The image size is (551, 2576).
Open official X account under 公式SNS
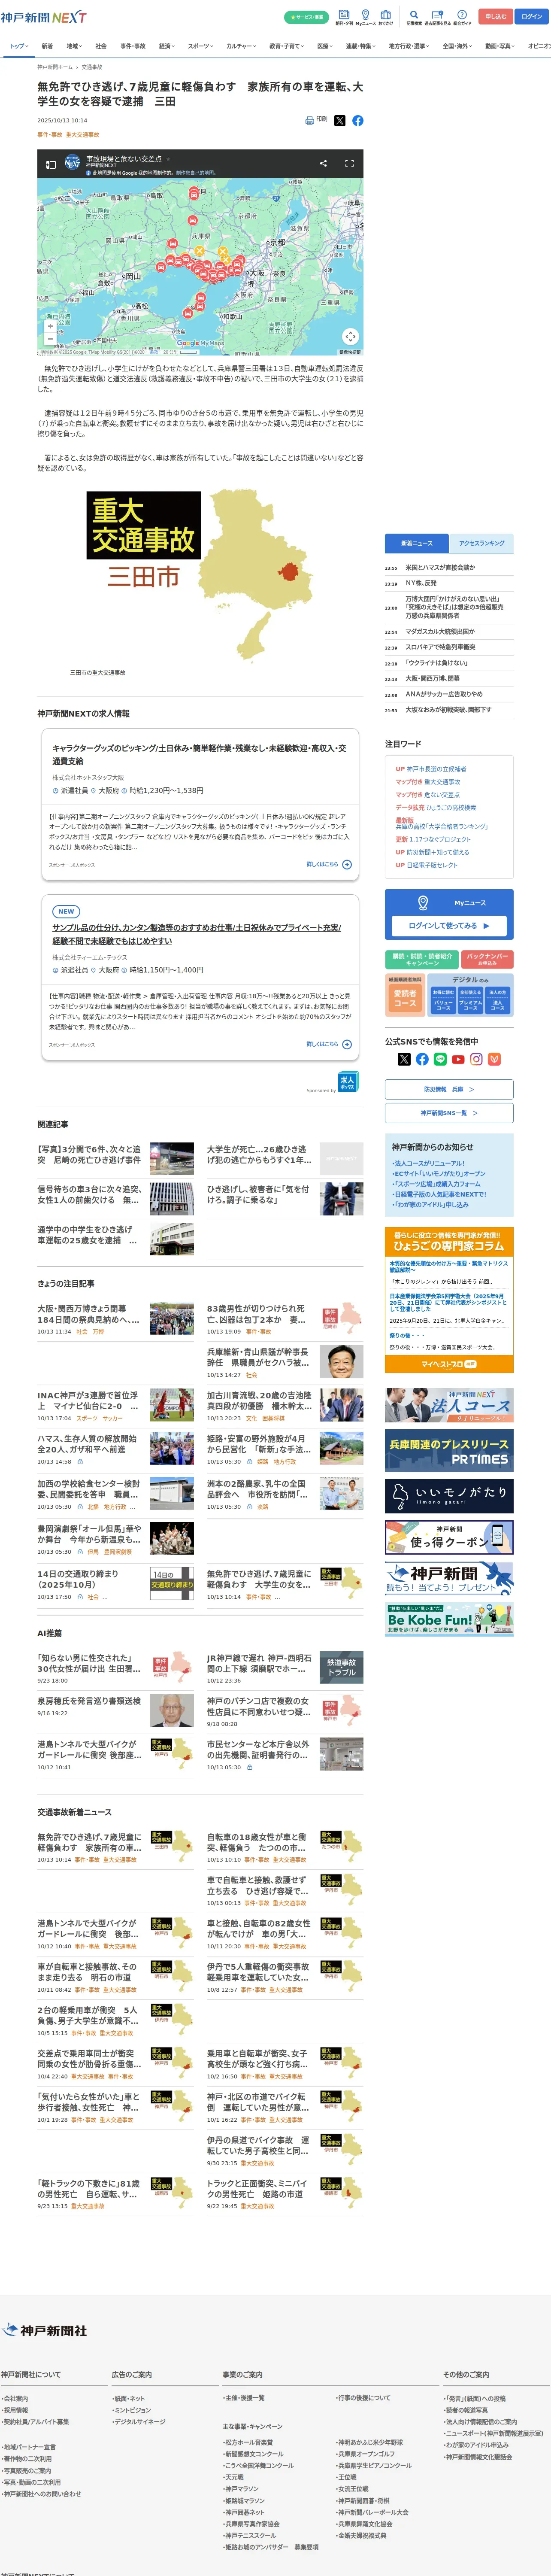click(x=404, y=1059)
